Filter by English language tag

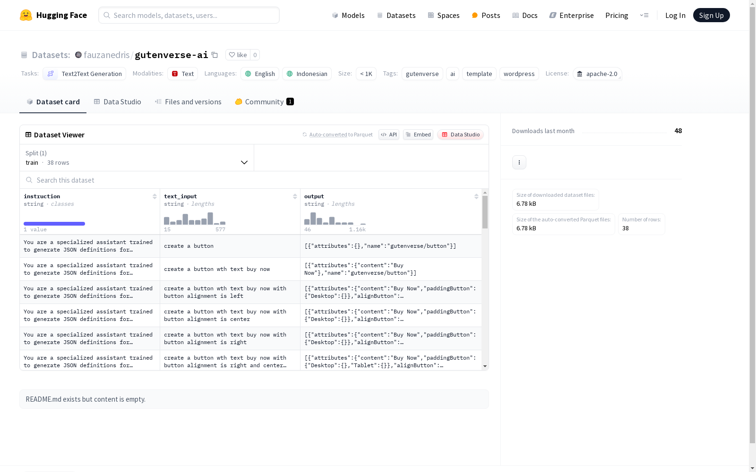pos(260,74)
